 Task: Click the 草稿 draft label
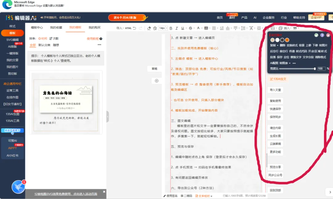click(x=154, y=69)
